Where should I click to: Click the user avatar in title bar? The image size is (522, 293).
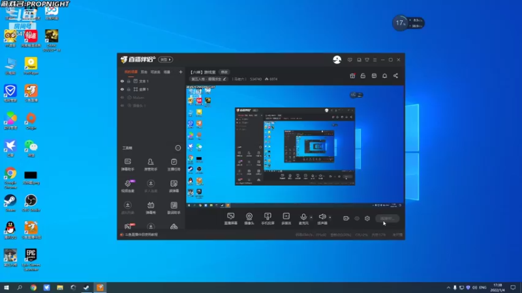point(337,59)
